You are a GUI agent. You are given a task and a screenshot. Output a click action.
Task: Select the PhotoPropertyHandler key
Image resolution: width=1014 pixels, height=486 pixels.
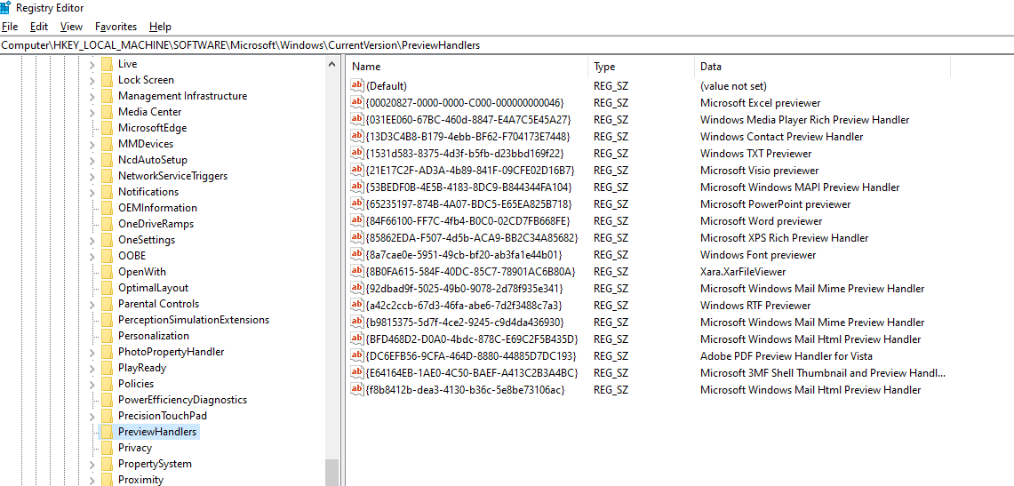click(x=171, y=352)
